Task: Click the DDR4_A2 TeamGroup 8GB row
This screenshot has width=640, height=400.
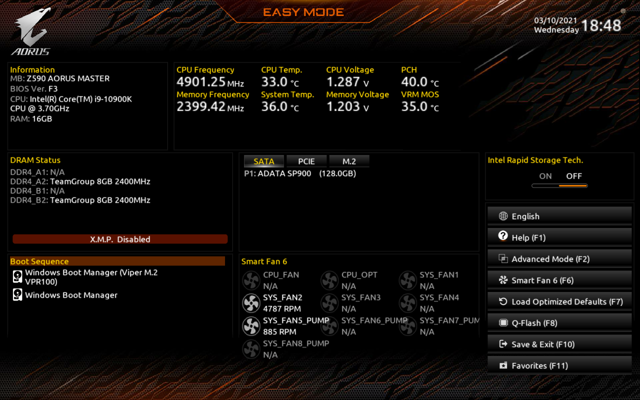Action: pos(80,181)
